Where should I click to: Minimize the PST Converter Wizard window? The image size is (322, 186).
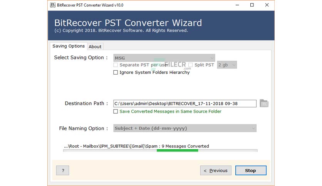point(237,5)
